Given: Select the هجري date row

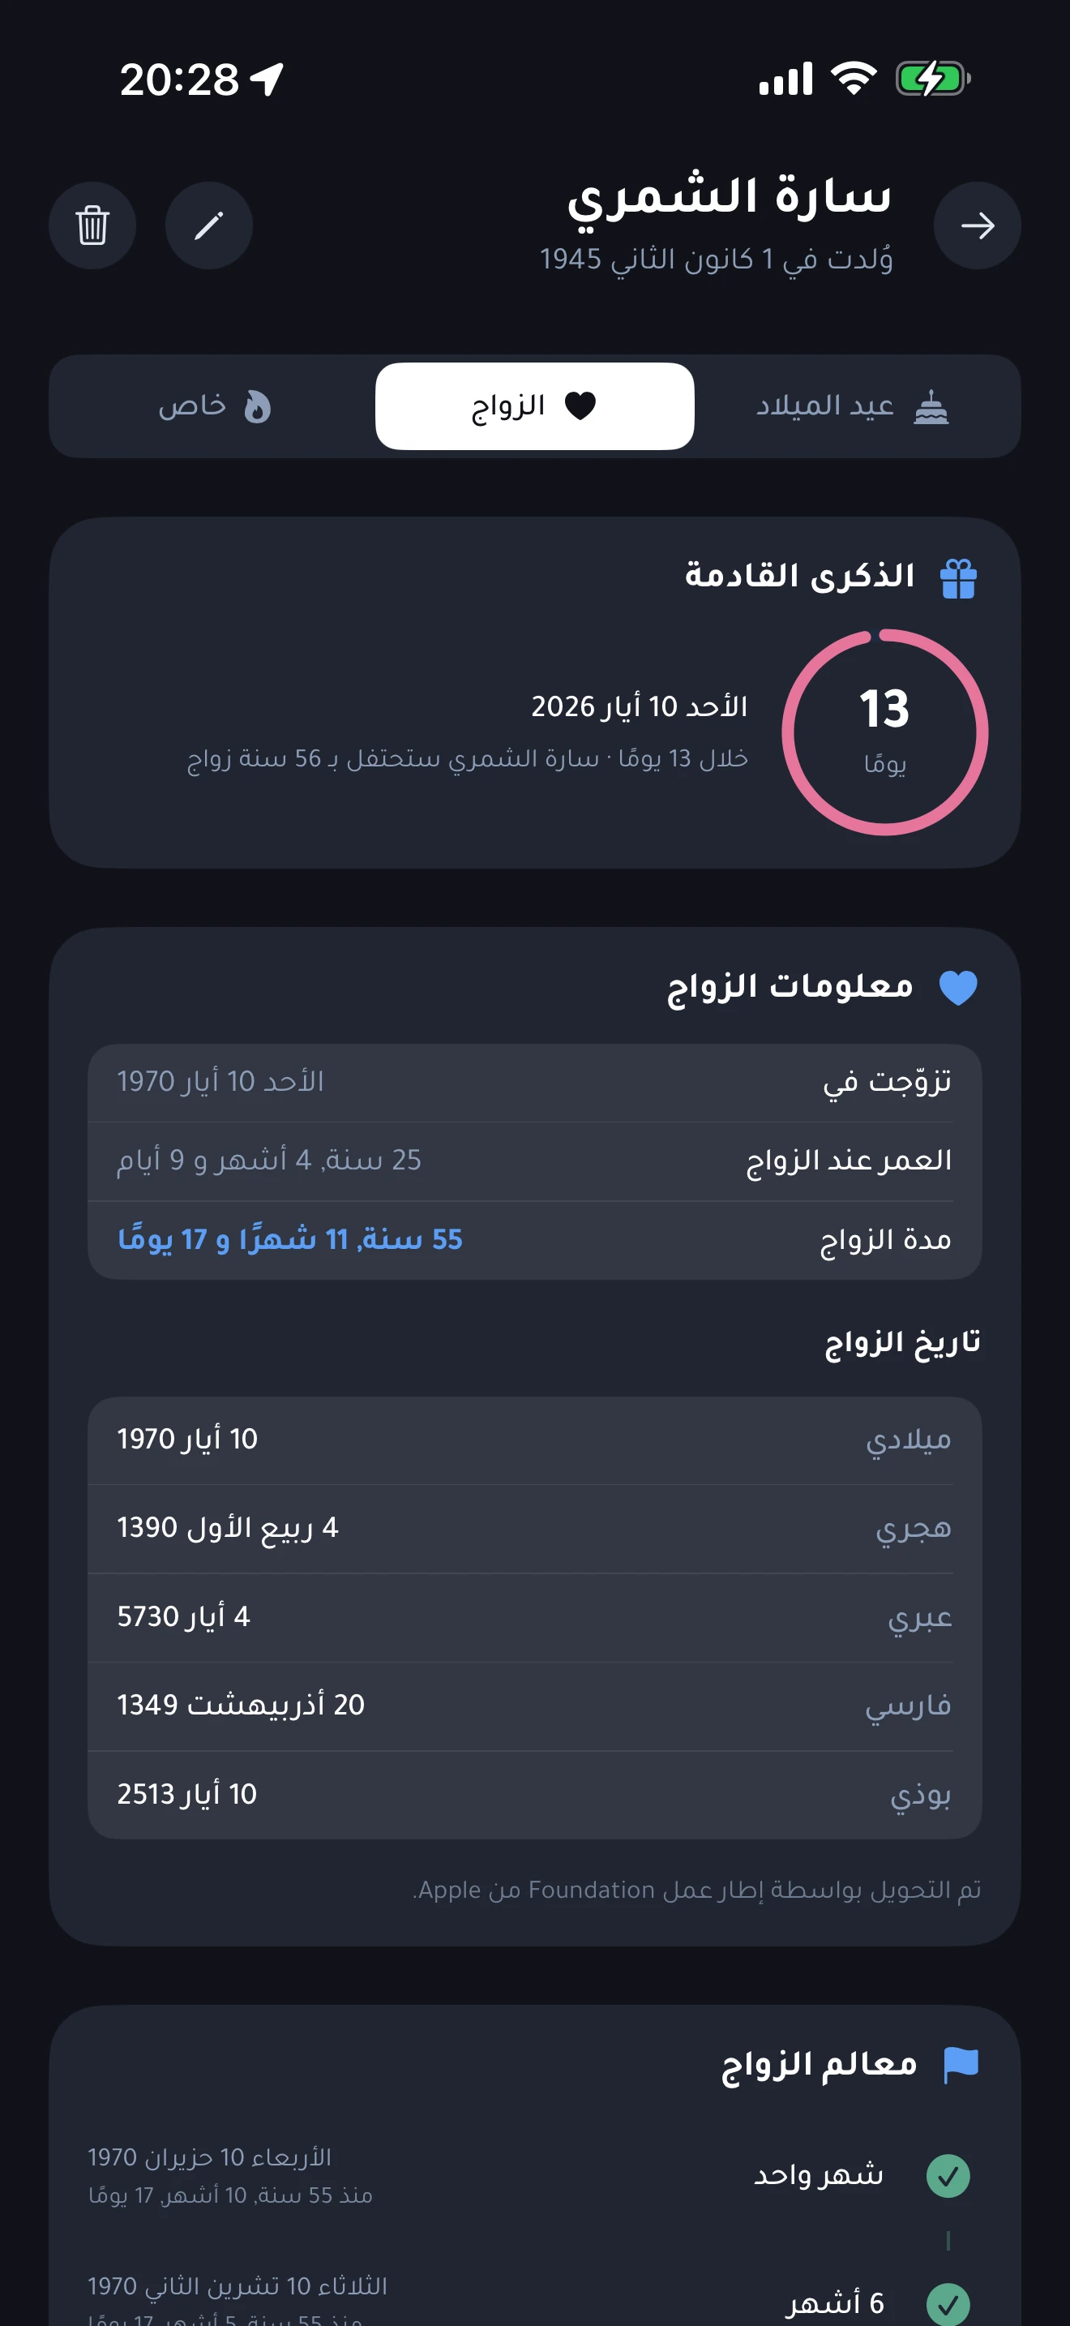Looking at the screenshot, I should click(x=534, y=1528).
